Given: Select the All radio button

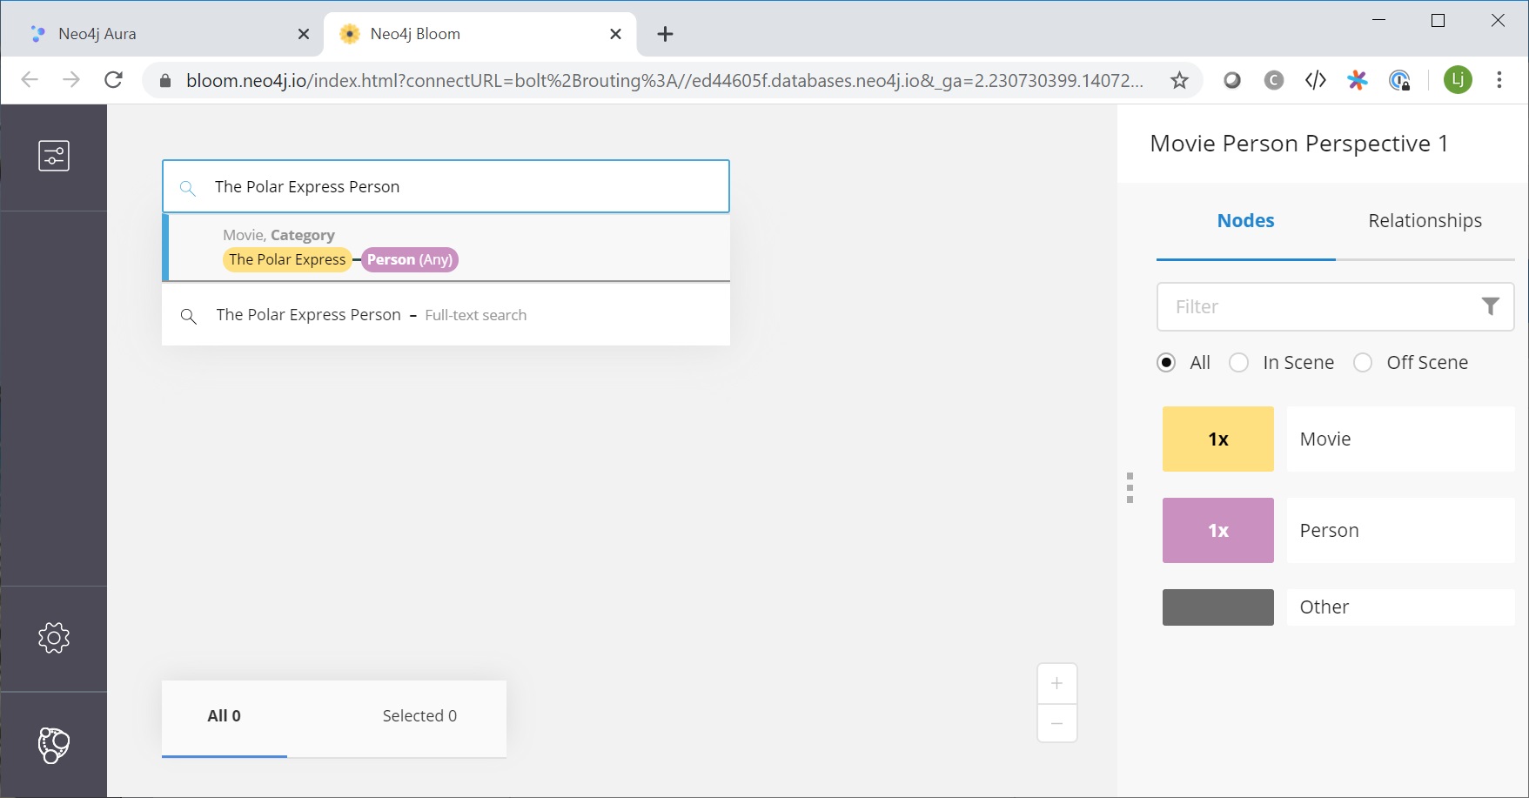Looking at the screenshot, I should click(x=1166, y=363).
